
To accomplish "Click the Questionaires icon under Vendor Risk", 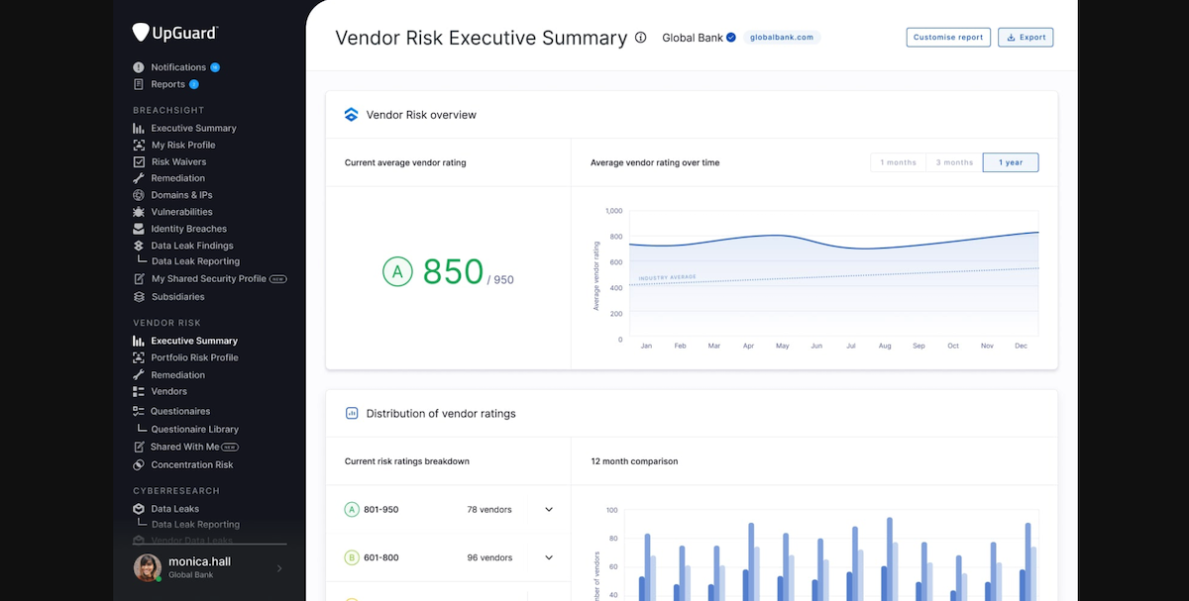I will pos(140,411).
